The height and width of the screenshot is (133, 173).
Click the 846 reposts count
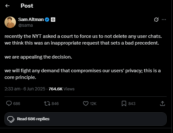point(55,104)
